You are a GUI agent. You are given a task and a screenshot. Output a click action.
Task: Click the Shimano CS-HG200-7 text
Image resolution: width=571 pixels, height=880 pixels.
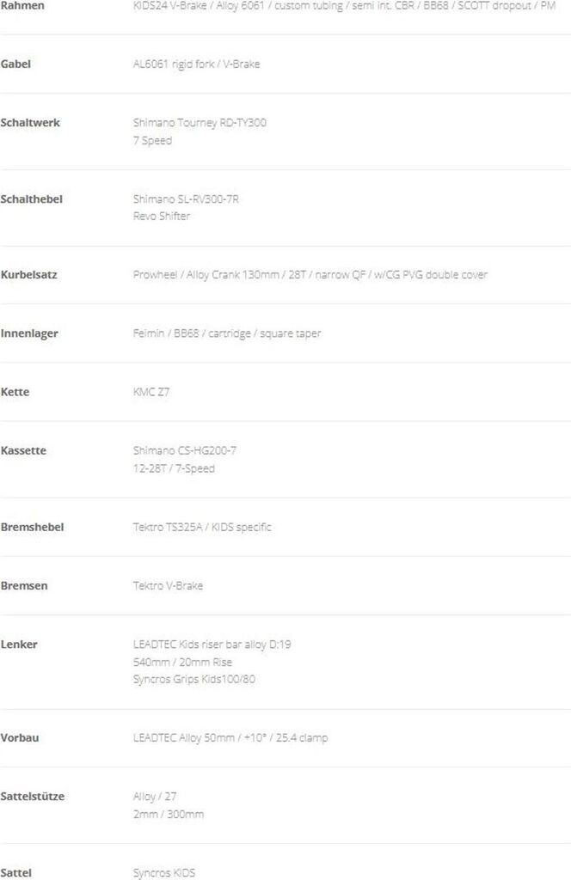tap(184, 450)
